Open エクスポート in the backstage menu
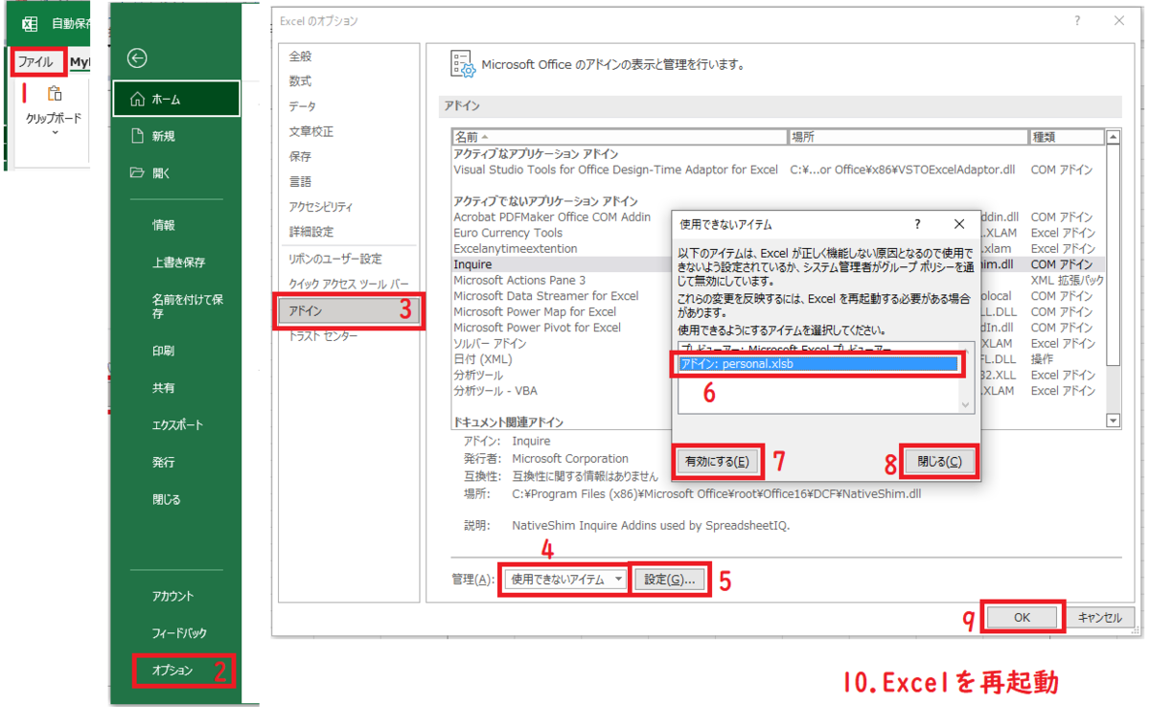Screen dimensions: 1150x707 coord(176,424)
